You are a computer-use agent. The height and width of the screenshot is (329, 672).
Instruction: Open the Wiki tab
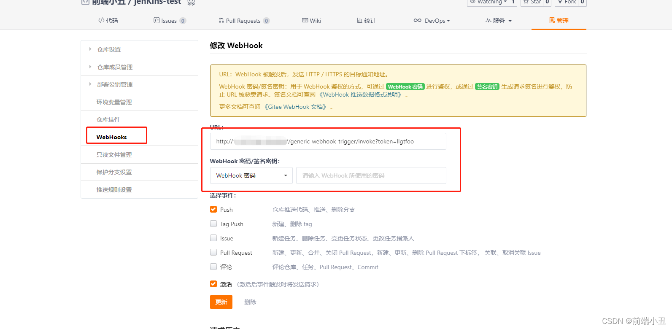(311, 21)
